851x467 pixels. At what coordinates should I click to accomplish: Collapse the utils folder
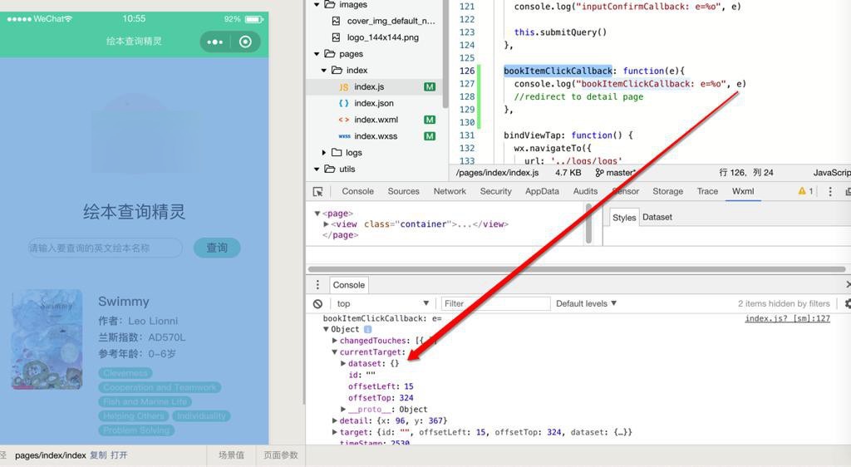[317, 170]
